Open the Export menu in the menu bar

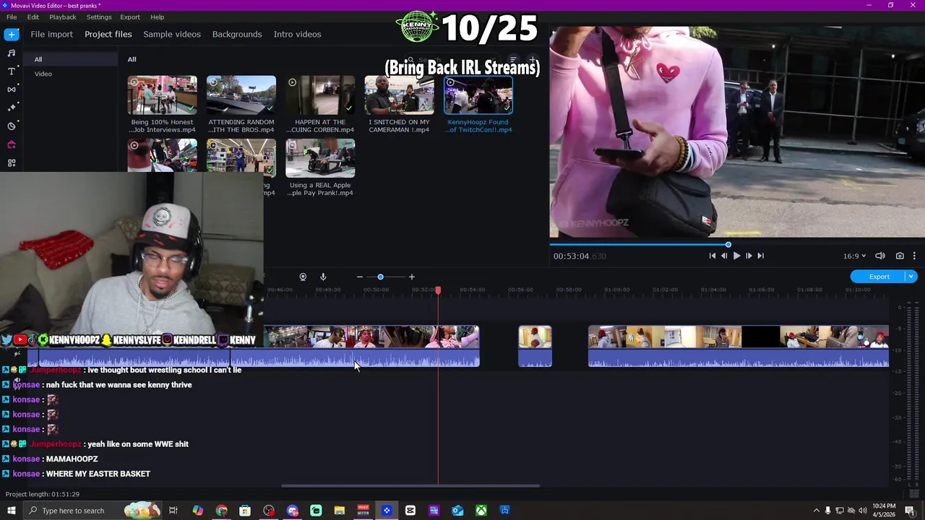coord(130,17)
